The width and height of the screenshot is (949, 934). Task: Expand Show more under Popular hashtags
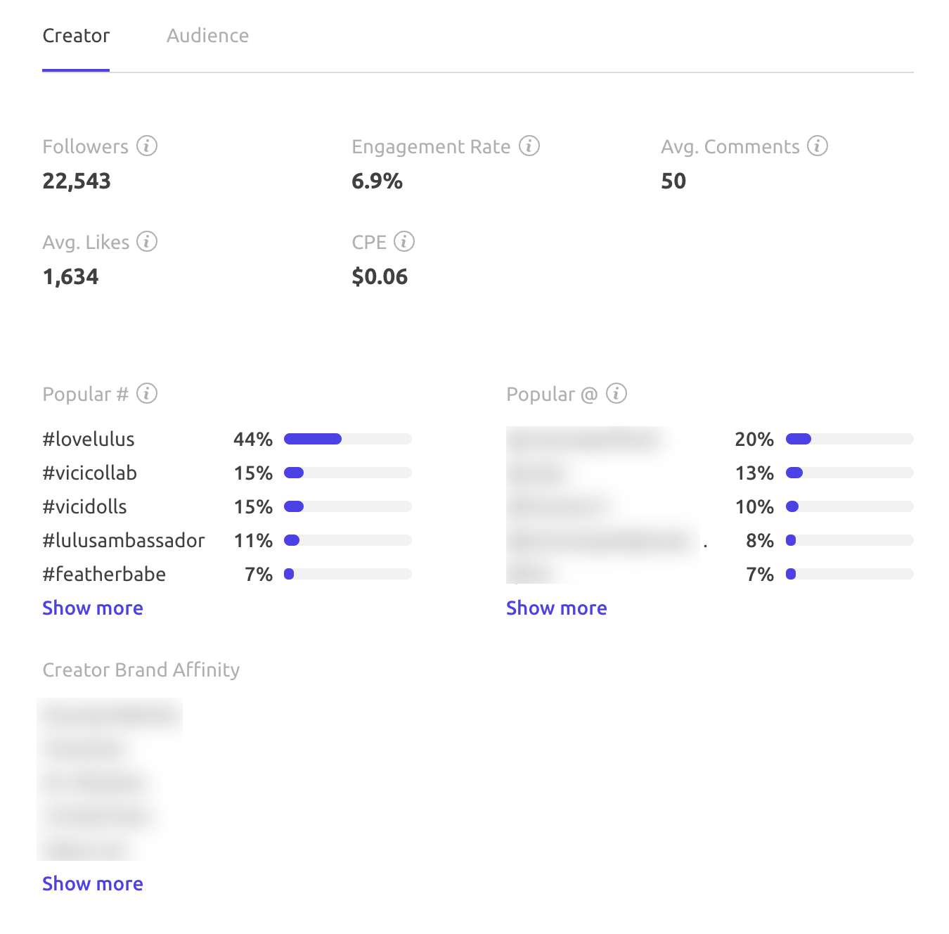tap(93, 608)
